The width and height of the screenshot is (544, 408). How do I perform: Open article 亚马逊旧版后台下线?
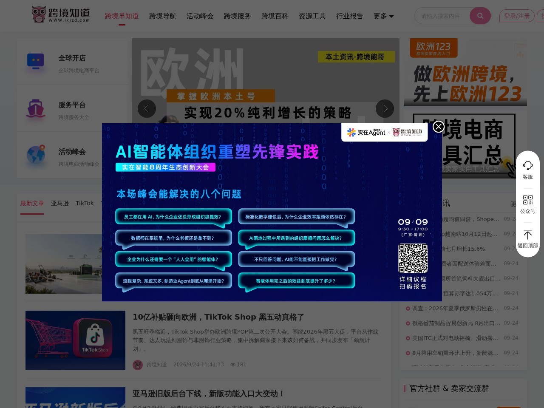coord(208,394)
